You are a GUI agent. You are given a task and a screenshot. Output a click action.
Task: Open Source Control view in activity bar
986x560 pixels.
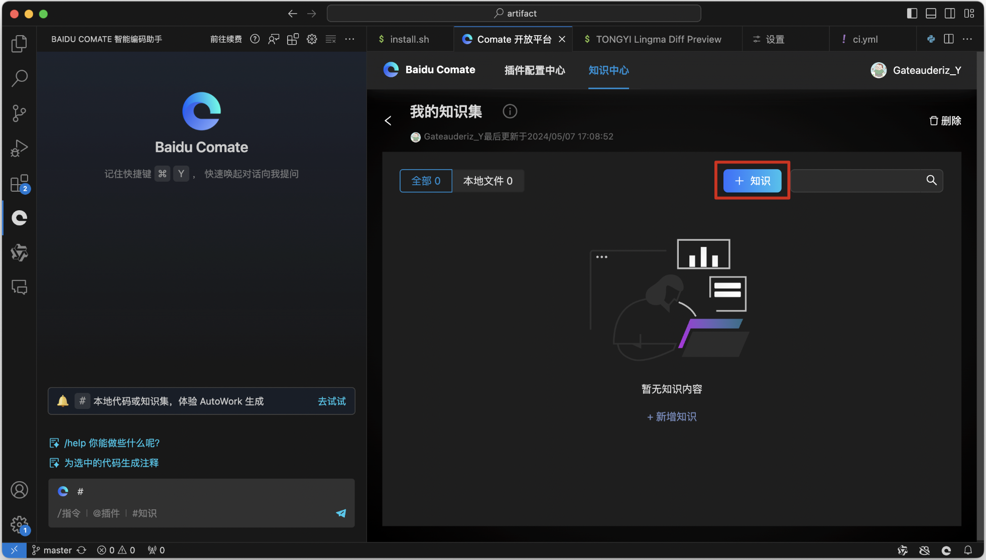coord(19,113)
